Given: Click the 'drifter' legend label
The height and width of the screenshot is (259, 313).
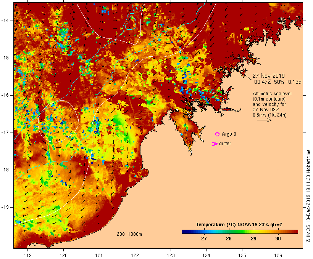Looking at the screenshot, I should click(x=225, y=144).
